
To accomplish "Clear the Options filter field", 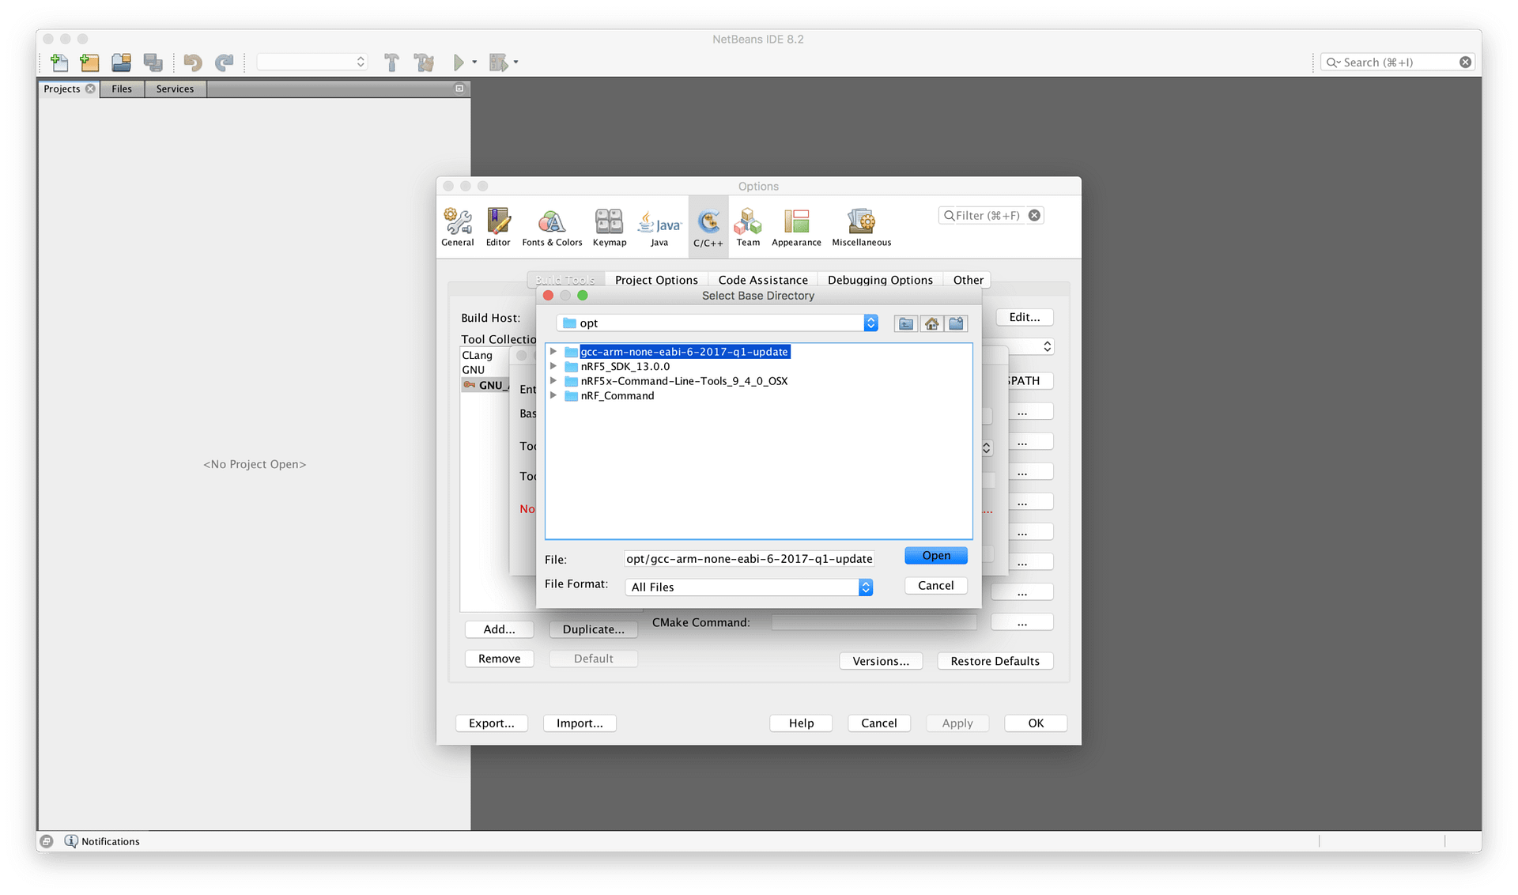I will pyautogui.click(x=1034, y=215).
